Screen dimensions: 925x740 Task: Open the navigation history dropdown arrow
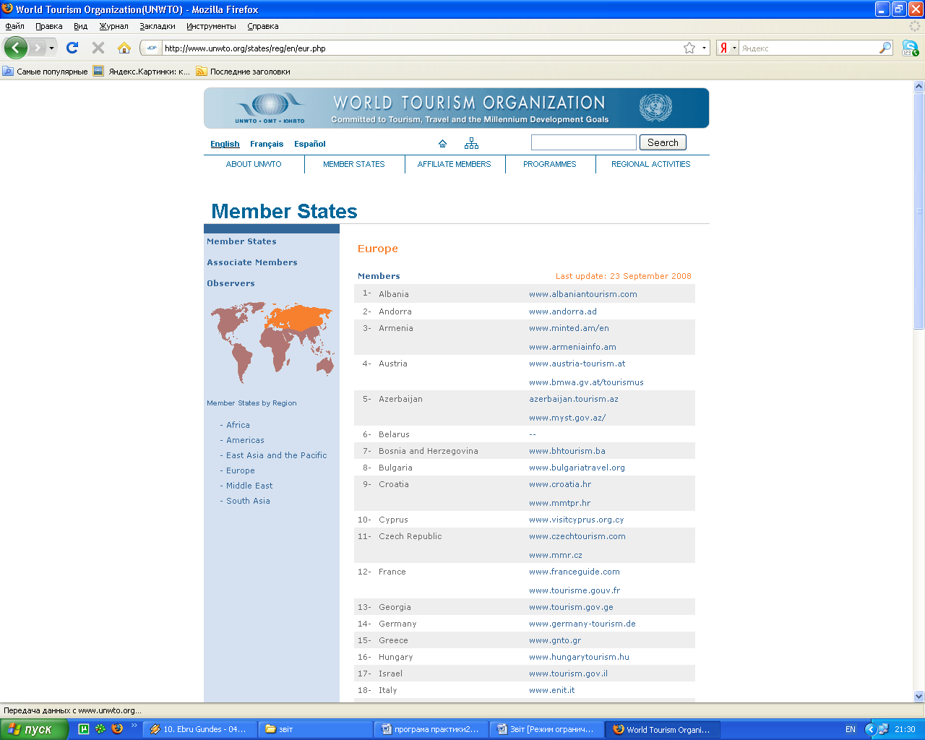(51, 48)
